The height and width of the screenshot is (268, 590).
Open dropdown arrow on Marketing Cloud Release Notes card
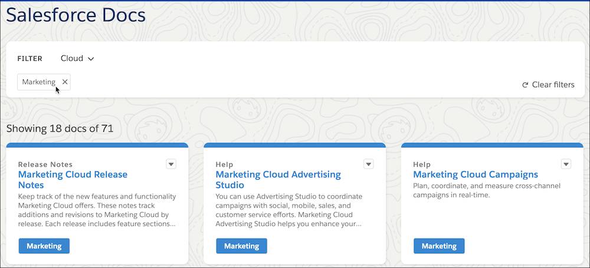pos(171,164)
